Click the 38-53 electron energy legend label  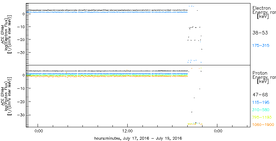click(x=260, y=33)
